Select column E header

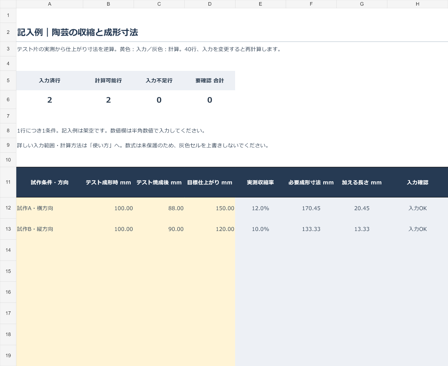click(260, 4)
